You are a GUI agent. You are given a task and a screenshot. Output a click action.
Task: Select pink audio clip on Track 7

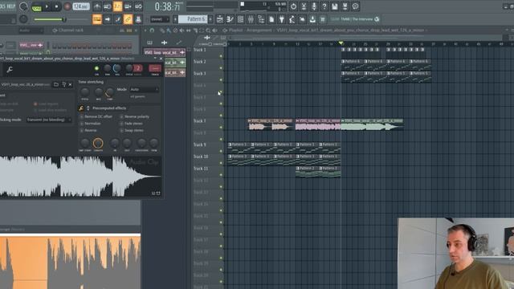point(318,125)
